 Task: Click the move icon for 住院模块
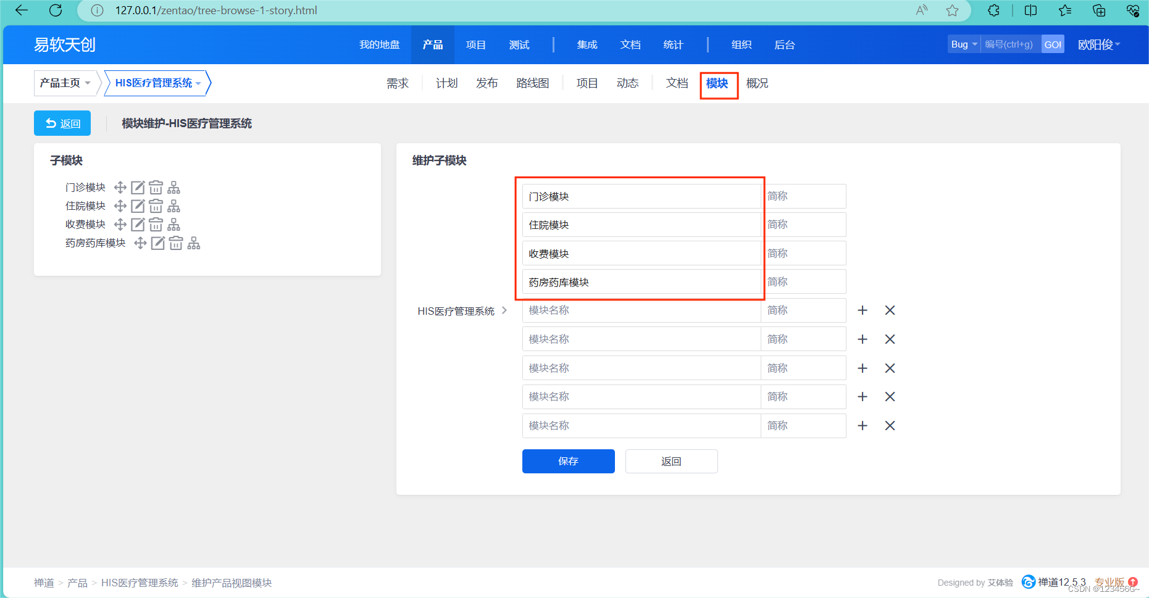point(120,206)
